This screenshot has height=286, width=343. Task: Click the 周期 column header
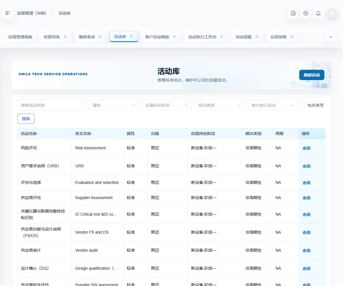(285, 134)
